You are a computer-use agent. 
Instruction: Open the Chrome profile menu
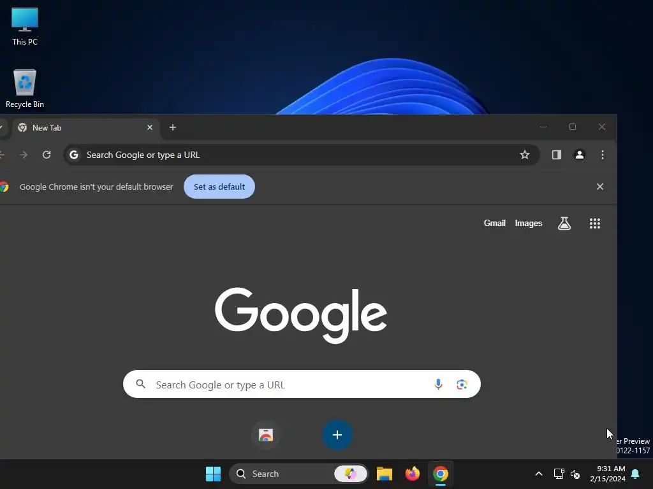click(579, 155)
